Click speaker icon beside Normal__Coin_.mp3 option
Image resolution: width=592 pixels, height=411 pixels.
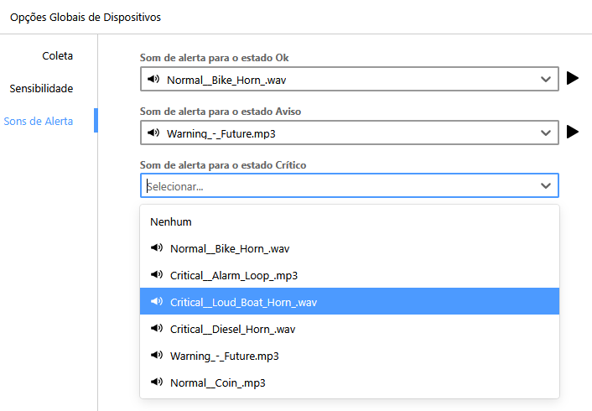pos(156,382)
